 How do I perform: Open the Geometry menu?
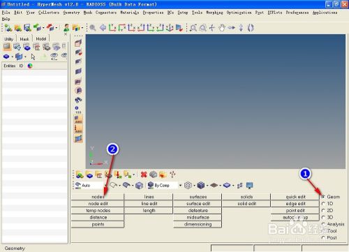click(x=71, y=13)
